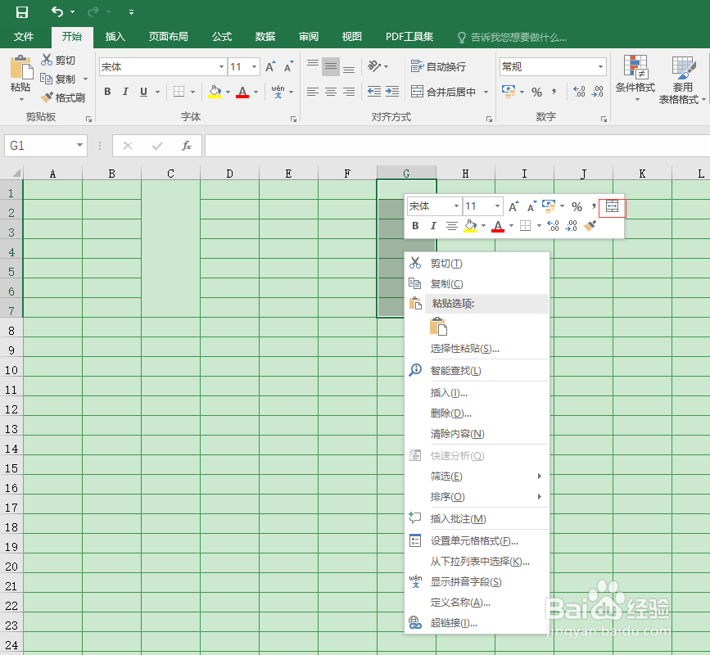The width and height of the screenshot is (710, 655).
Task: Toggle center horizontal alignment in the ribbon
Action: 331,92
